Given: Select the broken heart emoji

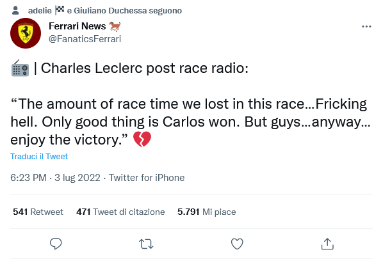Looking at the screenshot, I should [142, 139].
